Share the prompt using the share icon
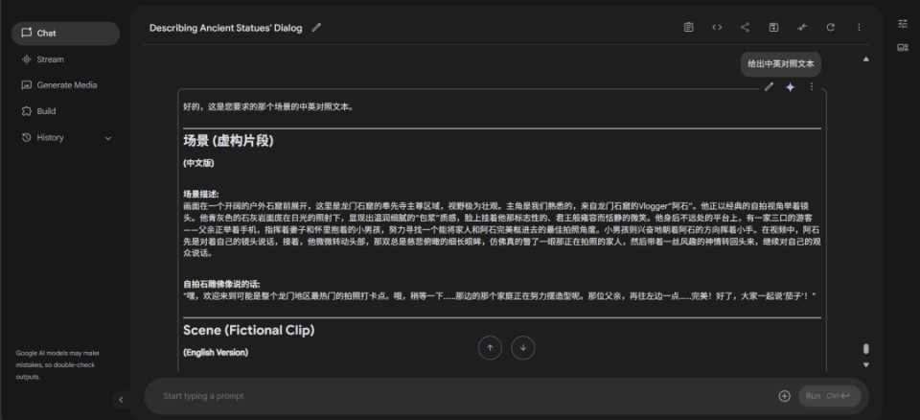This screenshot has height=420, width=920. (x=745, y=27)
